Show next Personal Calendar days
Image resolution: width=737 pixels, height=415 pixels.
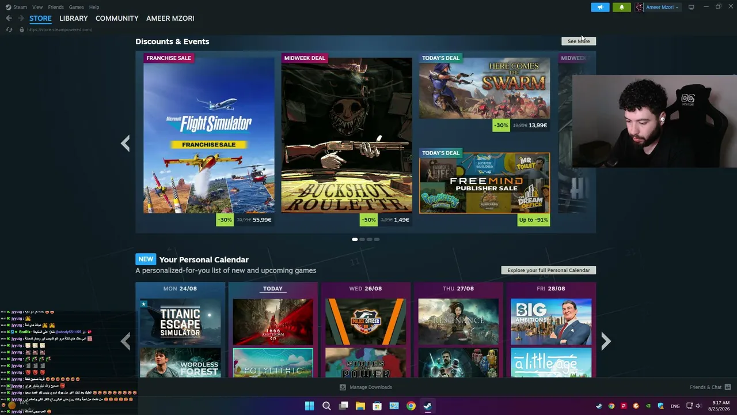pyautogui.click(x=606, y=341)
